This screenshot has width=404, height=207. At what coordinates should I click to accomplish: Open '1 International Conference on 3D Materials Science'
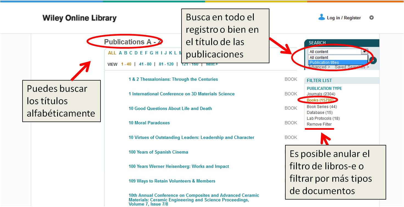pos(182,94)
